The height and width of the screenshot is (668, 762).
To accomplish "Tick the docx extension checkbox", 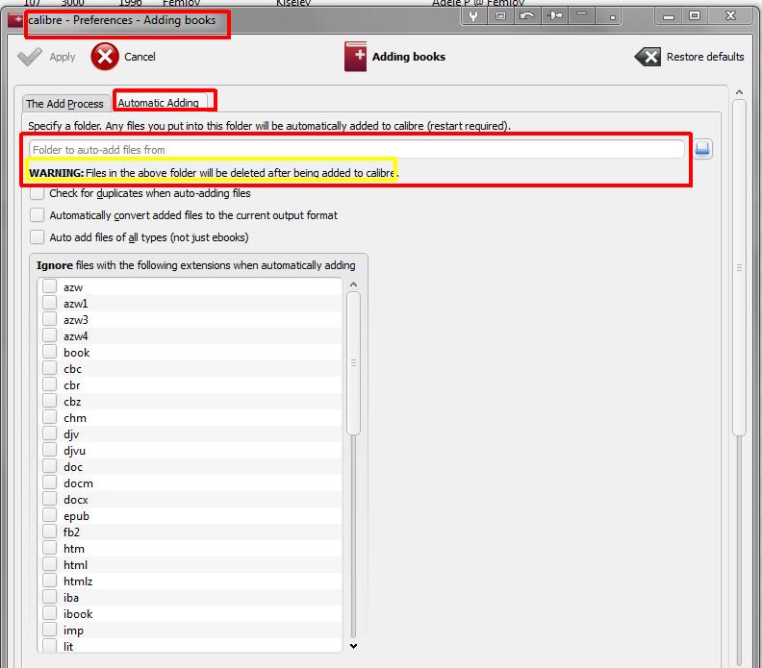I will [50, 499].
